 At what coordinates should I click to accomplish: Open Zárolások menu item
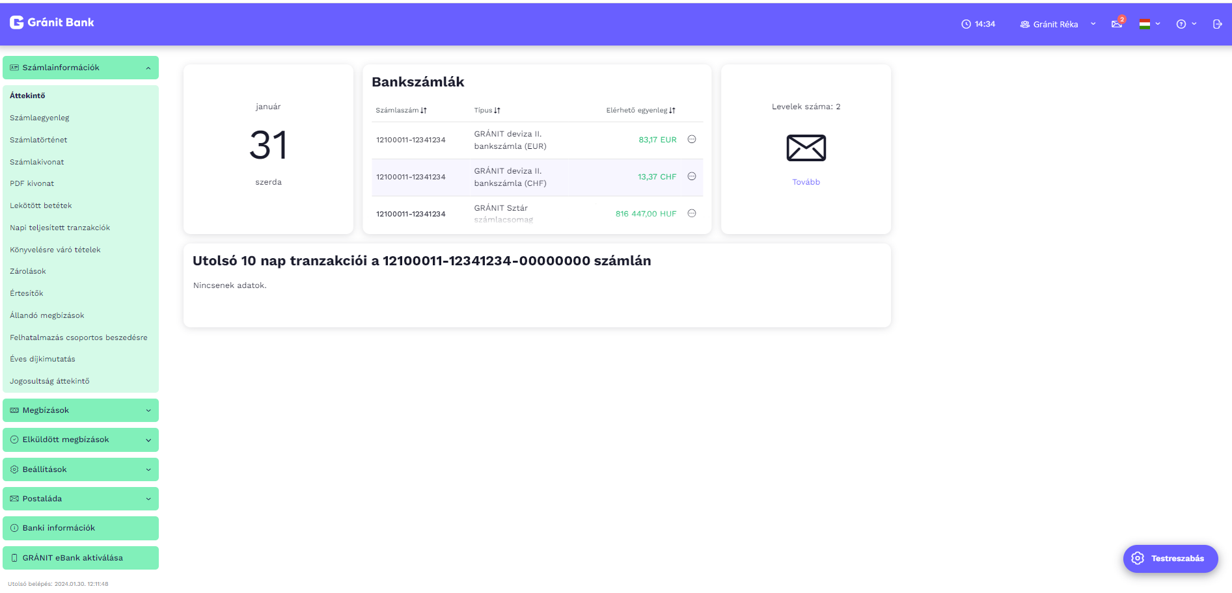tap(28, 271)
